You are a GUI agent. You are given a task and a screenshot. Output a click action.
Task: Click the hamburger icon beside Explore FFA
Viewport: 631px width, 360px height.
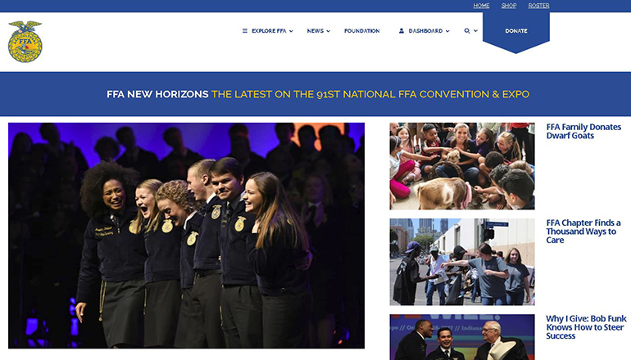[245, 31]
